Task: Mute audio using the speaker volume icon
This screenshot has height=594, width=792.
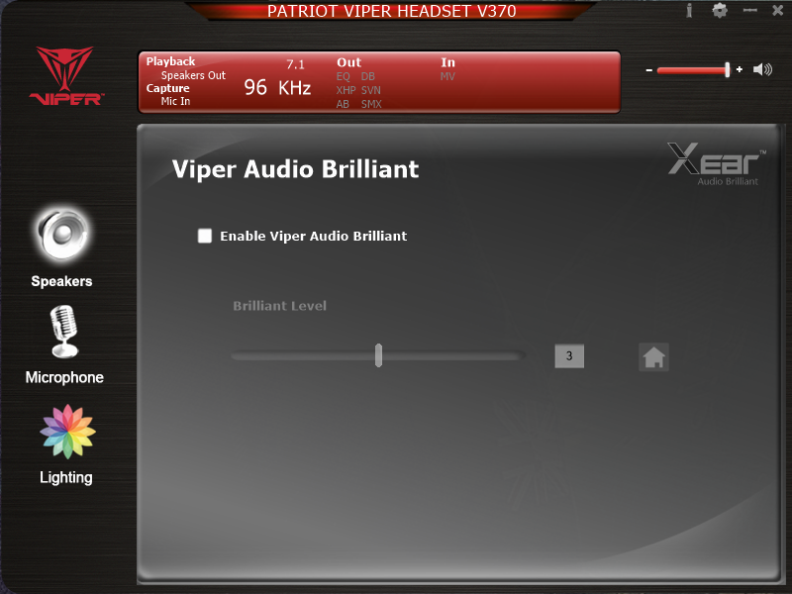Action: pyautogui.click(x=762, y=70)
